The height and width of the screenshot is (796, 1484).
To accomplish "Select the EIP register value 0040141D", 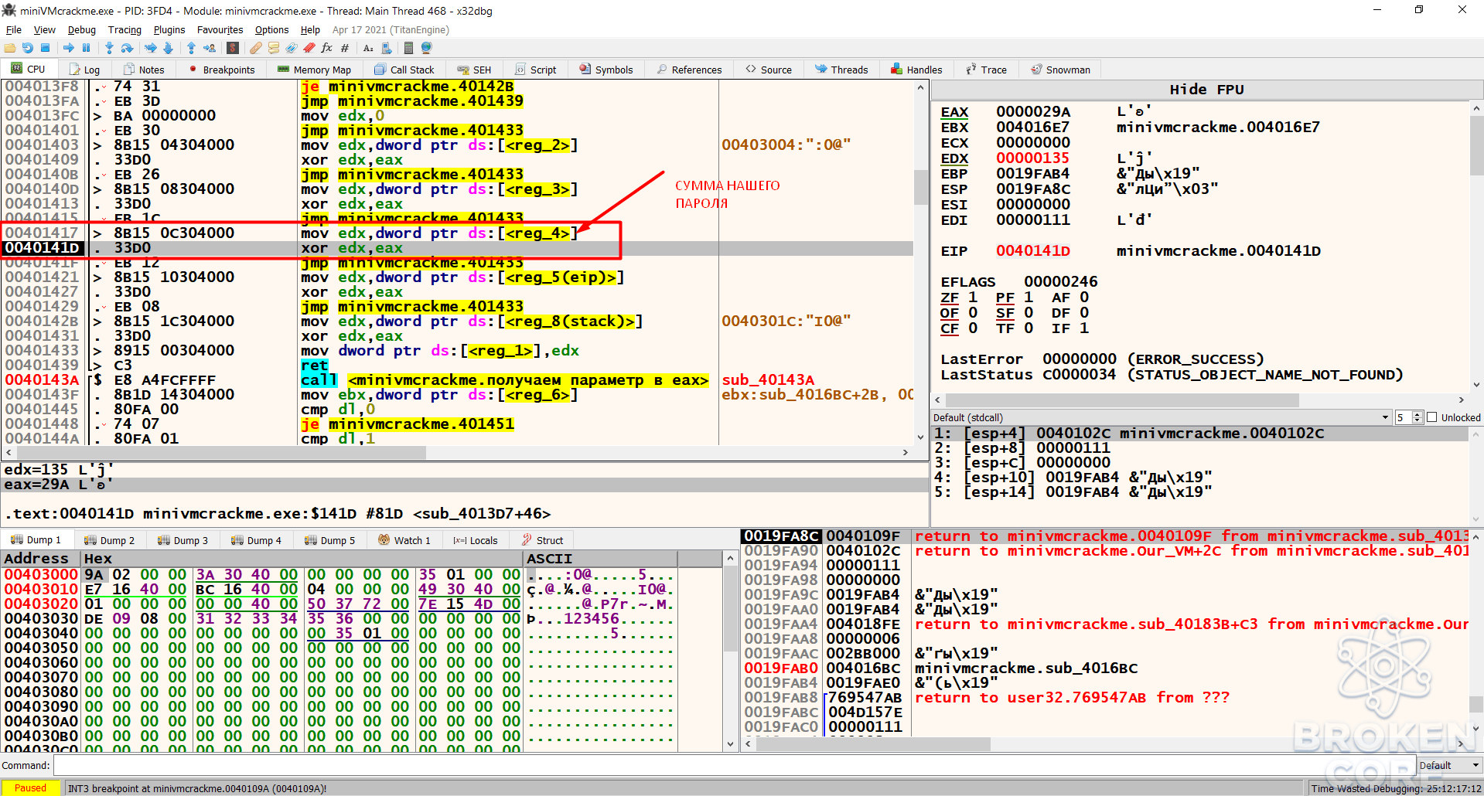I will [x=1033, y=250].
